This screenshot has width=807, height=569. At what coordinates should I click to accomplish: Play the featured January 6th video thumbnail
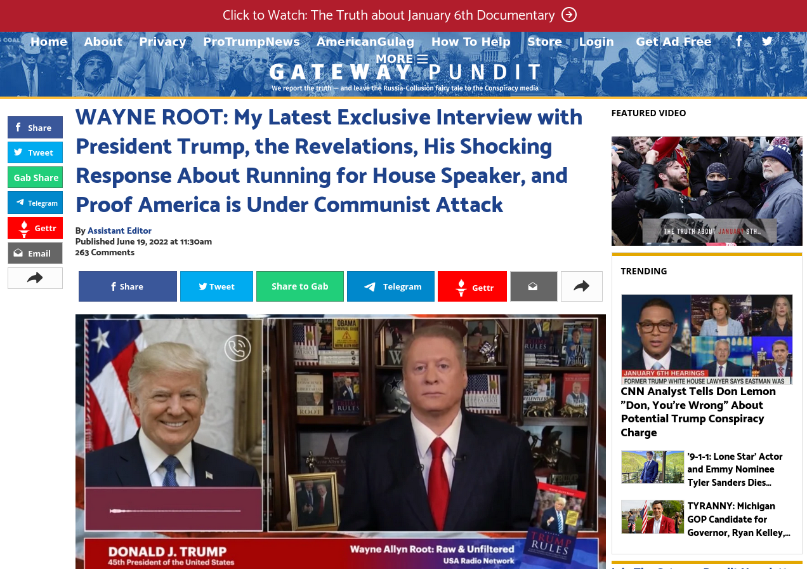(x=707, y=191)
